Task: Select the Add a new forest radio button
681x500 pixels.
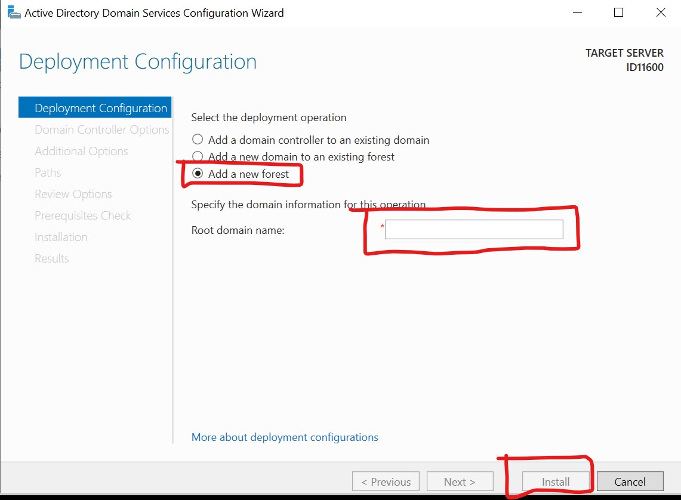Action: 197,174
